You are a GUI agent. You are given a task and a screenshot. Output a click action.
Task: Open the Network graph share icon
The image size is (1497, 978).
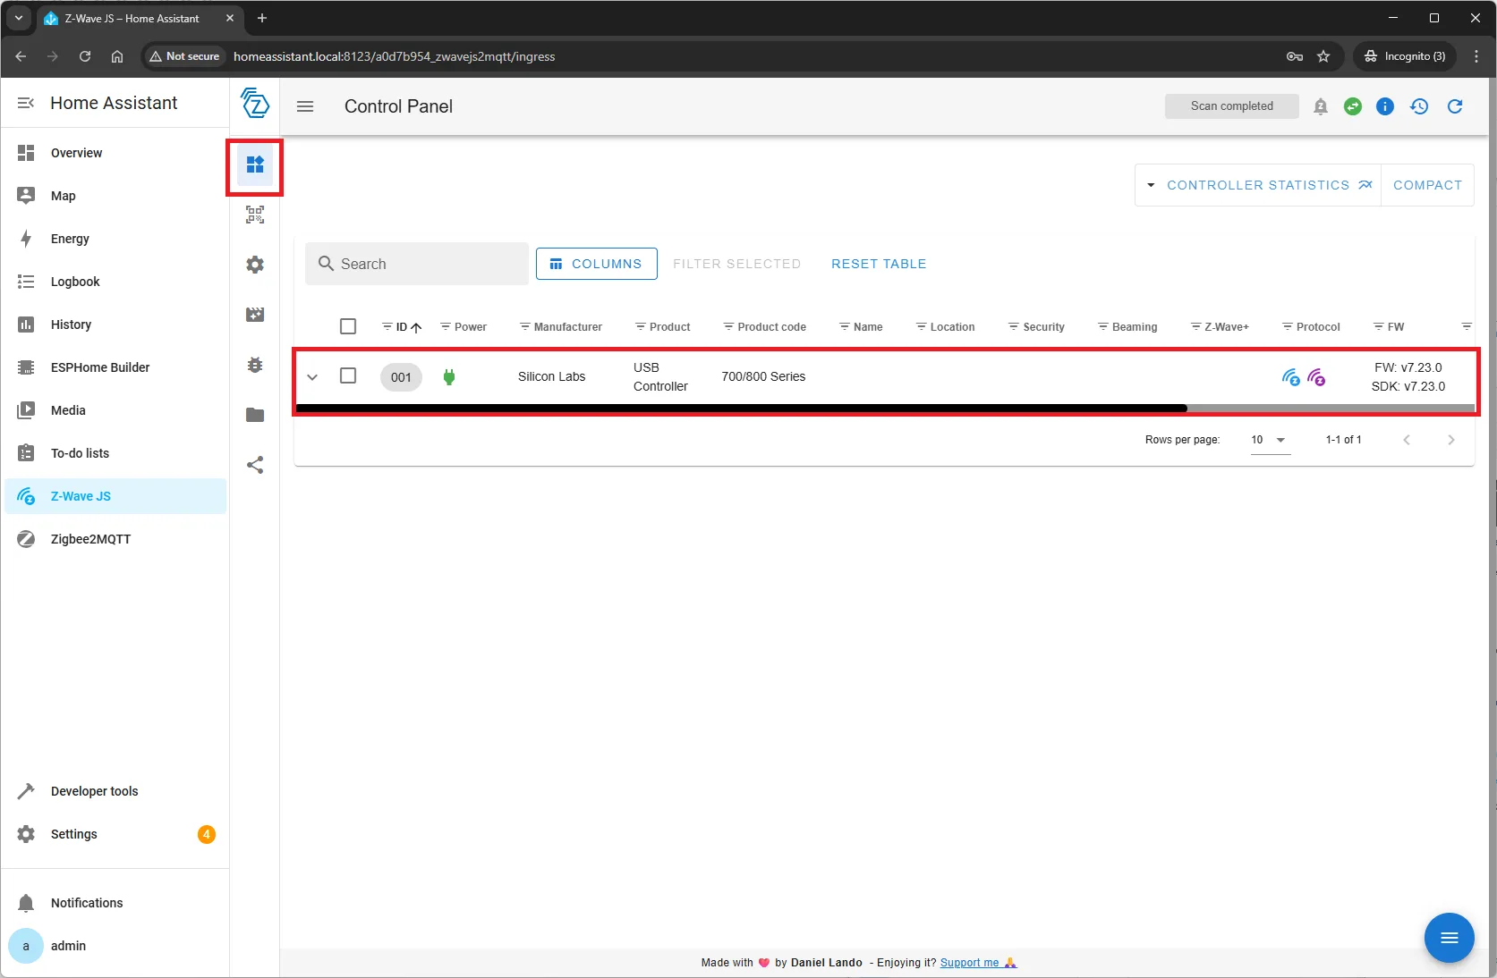[255, 465]
